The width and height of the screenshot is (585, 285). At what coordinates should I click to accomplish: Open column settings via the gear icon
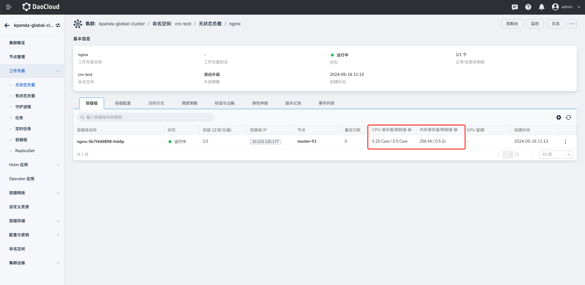(558, 117)
